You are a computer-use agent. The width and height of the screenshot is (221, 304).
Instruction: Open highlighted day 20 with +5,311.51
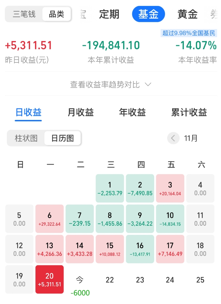[x=50, y=279]
